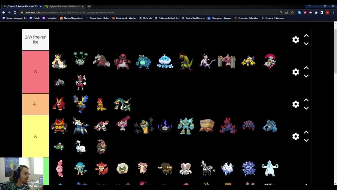
Task: Select the Emboar image in A tier
Action: (x=59, y=126)
